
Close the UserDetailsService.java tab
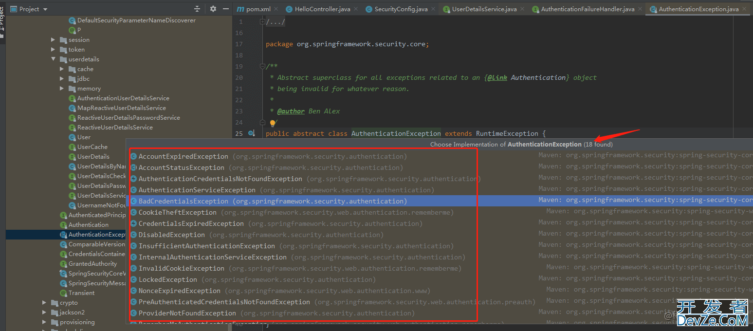(x=522, y=9)
